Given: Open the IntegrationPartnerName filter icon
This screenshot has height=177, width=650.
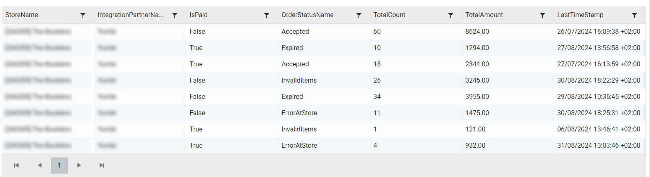Looking at the screenshot, I should pos(175,15).
